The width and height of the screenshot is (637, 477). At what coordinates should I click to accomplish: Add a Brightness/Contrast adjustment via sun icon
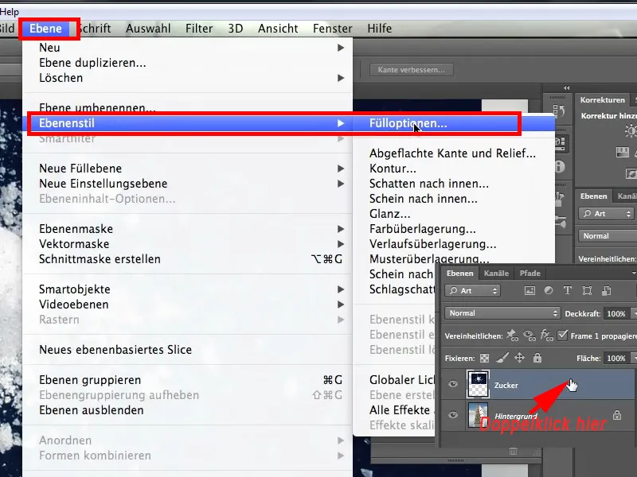(631, 131)
